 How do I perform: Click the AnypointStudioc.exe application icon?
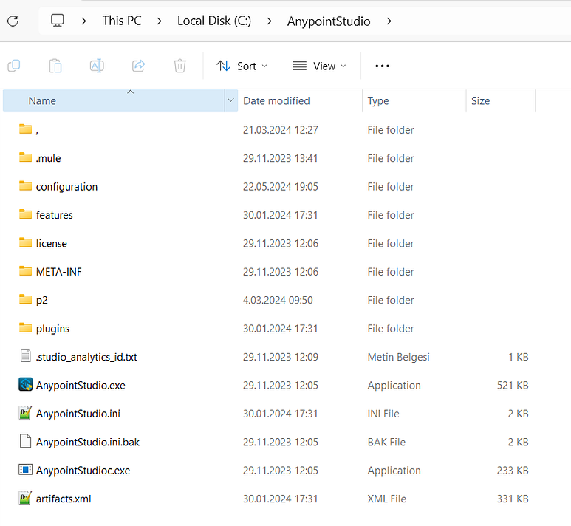25,470
